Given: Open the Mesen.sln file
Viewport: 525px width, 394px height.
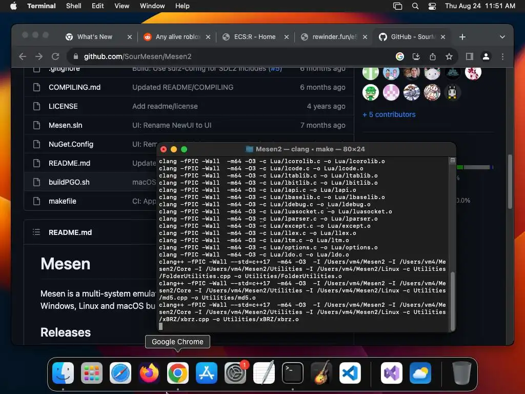Looking at the screenshot, I should (65, 125).
